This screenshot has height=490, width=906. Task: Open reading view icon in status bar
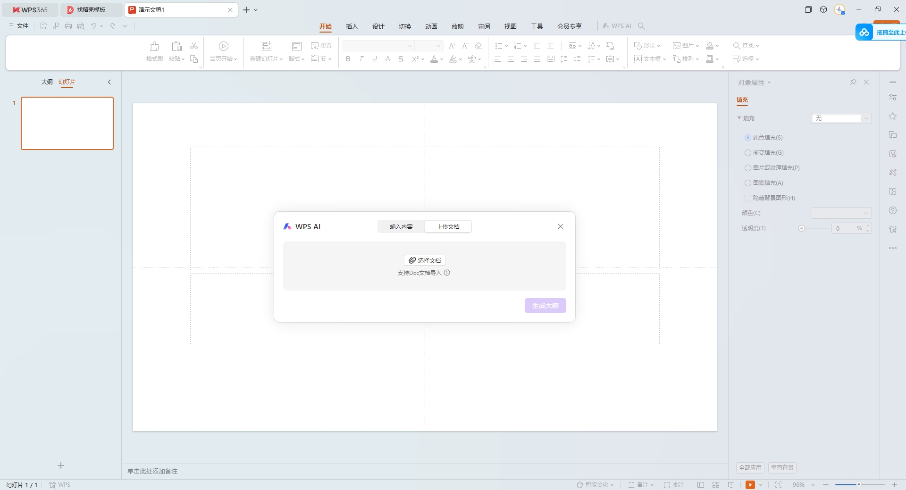point(731,485)
